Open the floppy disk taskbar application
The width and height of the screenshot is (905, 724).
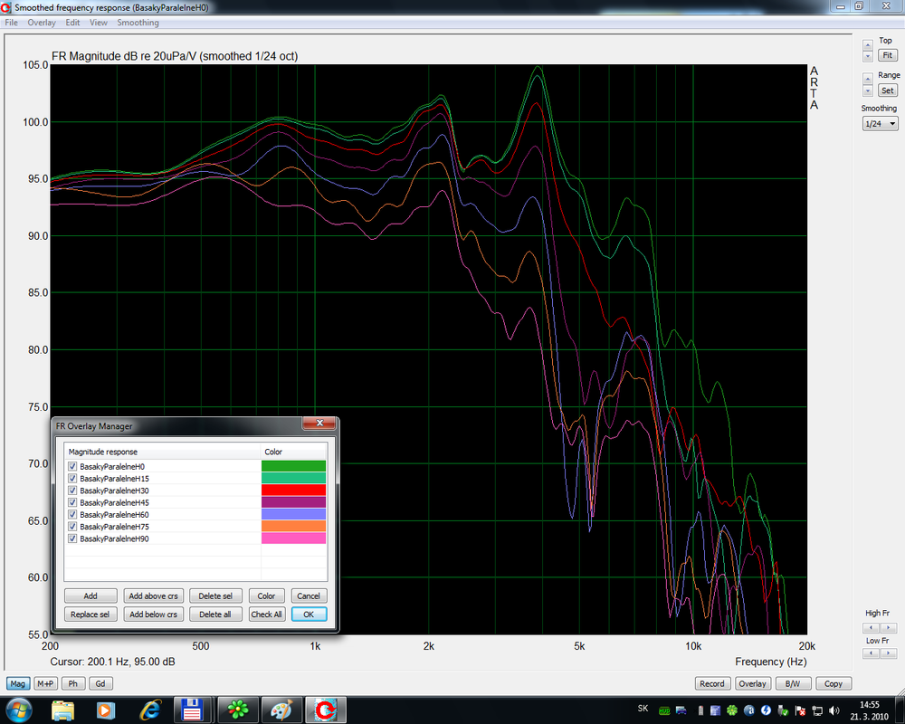tap(192, 710)
